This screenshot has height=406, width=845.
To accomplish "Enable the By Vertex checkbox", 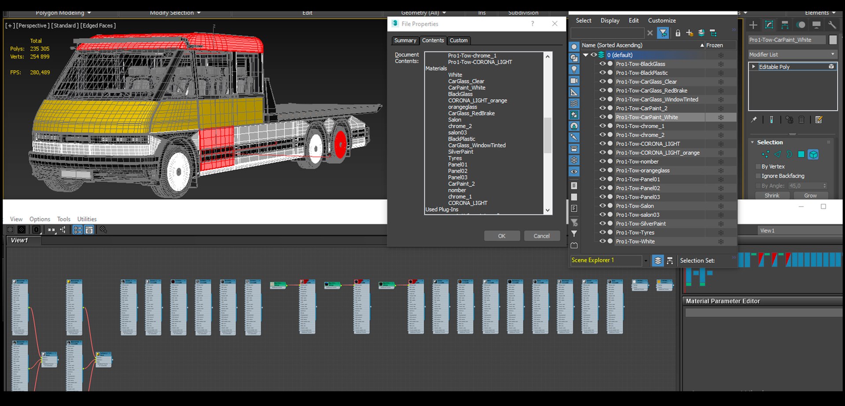I will tap(758, 167).
